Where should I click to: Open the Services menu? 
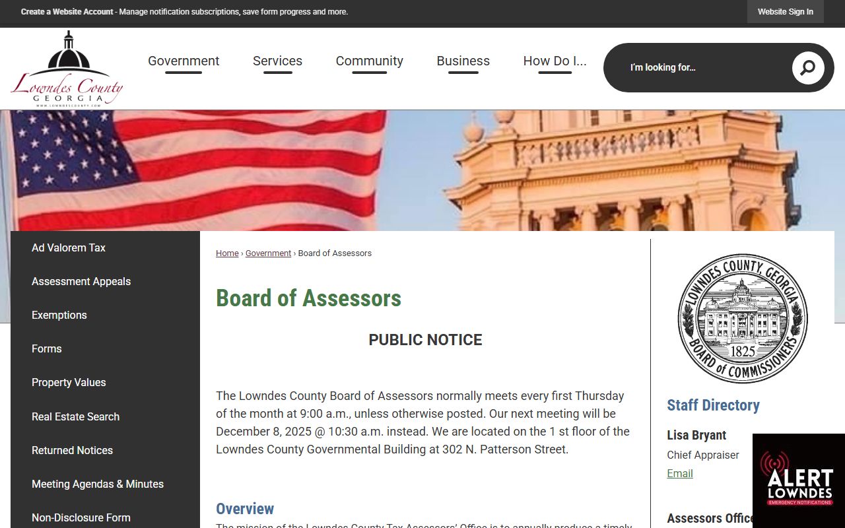(x=277, y=61)
